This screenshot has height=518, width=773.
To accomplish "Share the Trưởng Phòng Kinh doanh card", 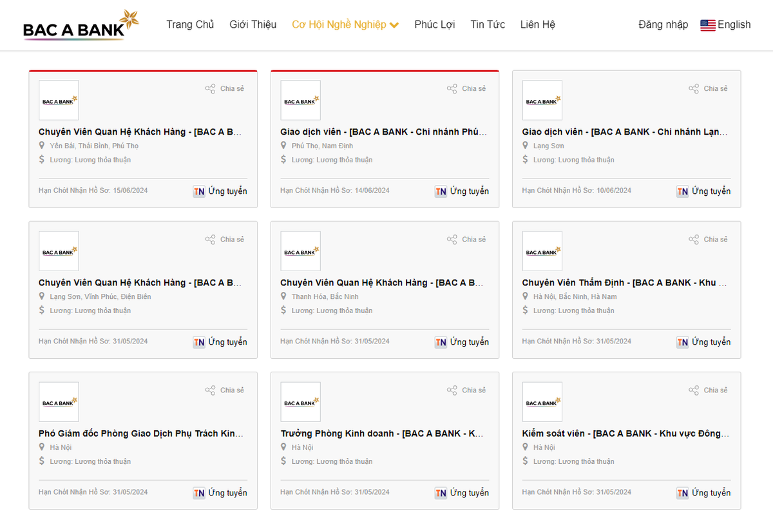I will pos(466,390).
